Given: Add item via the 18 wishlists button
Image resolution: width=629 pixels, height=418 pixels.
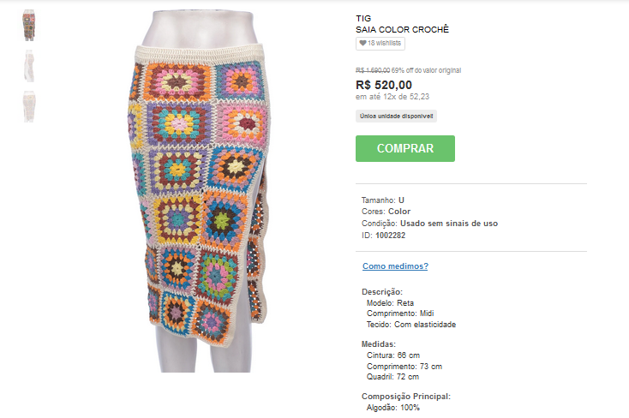Looking at the screenshot, I should (x=380, y=44).
